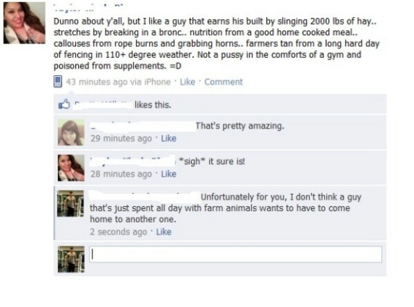The image size is (414, 307).
Task: Click the gym avatar beside the comment box
Action: [71, 259]
